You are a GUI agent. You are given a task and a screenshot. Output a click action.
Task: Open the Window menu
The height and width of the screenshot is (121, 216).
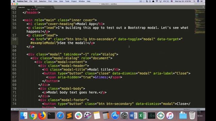pos(82,1)
